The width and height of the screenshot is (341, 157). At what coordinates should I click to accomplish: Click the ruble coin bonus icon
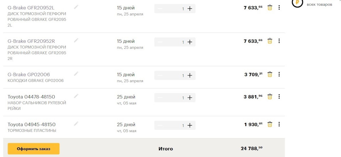click(x=297, y=3)
